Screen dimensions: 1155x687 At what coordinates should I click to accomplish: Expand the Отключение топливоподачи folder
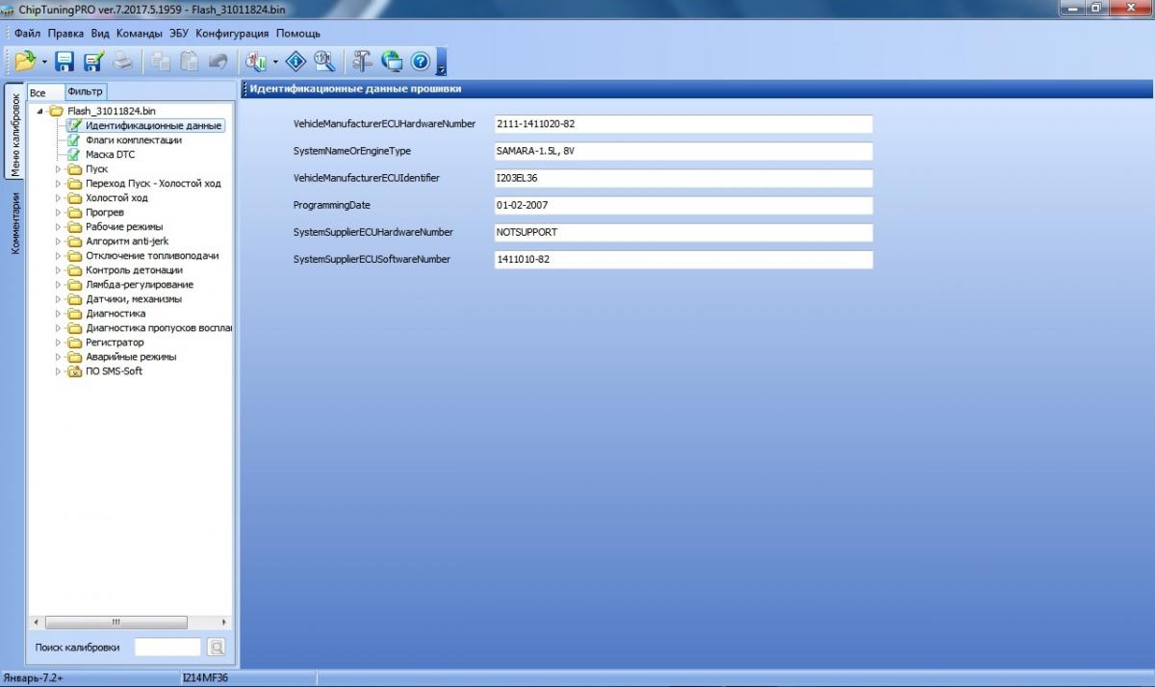click(60, 256)
